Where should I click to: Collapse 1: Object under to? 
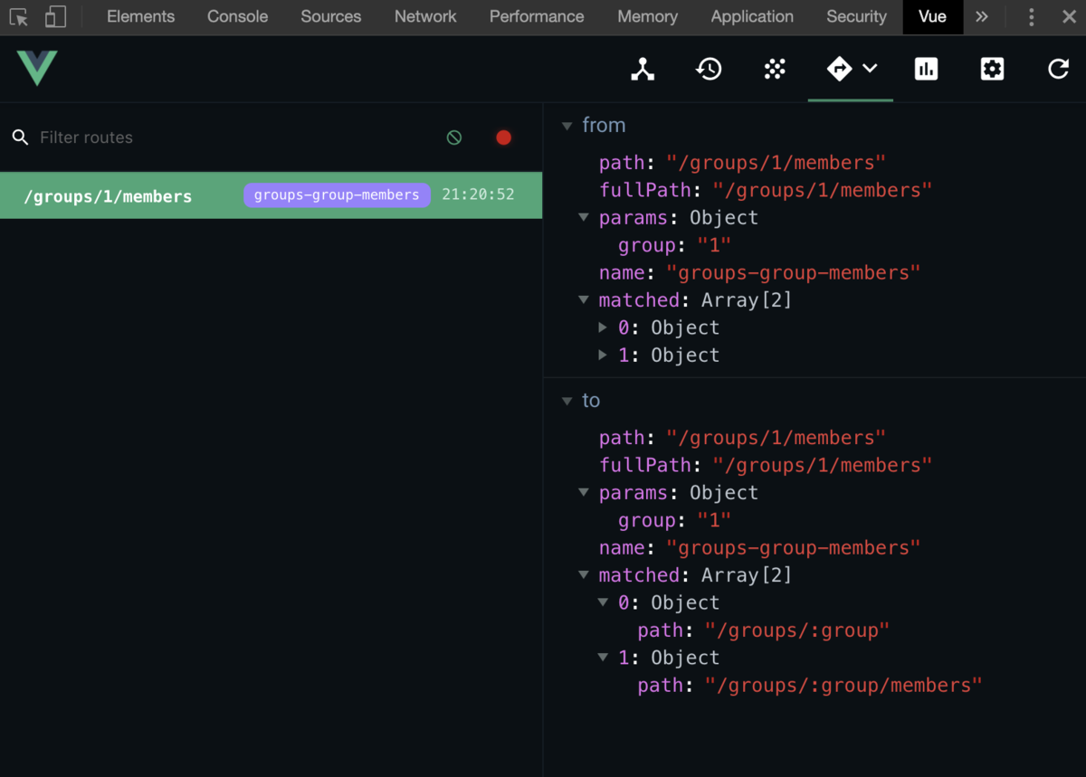[x=604, y=658]
